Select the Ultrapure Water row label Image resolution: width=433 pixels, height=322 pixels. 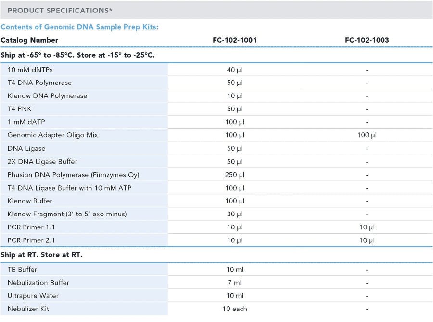(33, 296)
